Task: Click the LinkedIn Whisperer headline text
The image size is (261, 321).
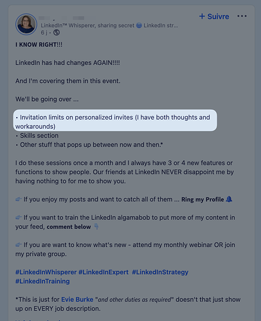Action: [109, 26]
